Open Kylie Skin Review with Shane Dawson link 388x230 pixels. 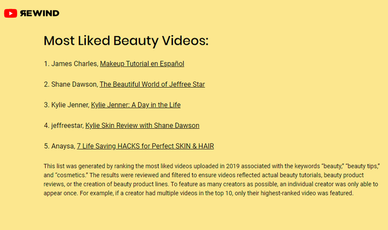[142, 125]
